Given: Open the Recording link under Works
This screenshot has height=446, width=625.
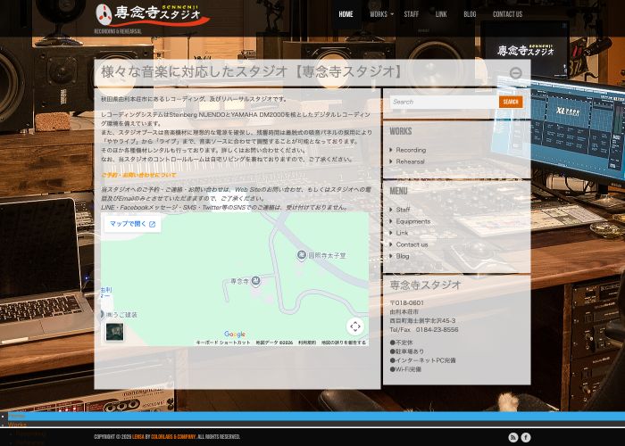Looking at the screenshot, I should tap(411, 150).
